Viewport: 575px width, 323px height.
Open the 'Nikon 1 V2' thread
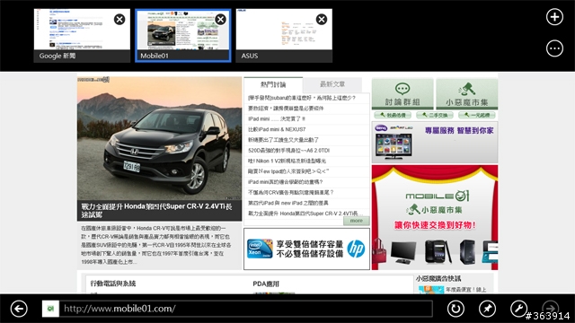click(287, 161)
